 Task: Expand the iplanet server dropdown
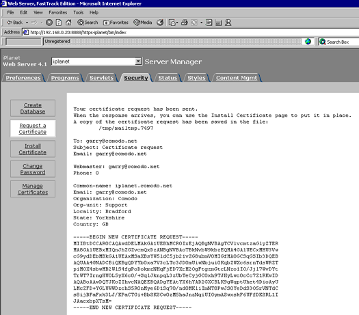point(138,61)
